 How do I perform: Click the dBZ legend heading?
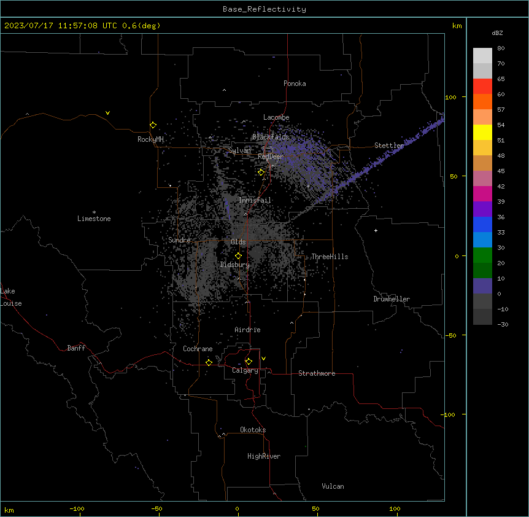coord(497,33)
